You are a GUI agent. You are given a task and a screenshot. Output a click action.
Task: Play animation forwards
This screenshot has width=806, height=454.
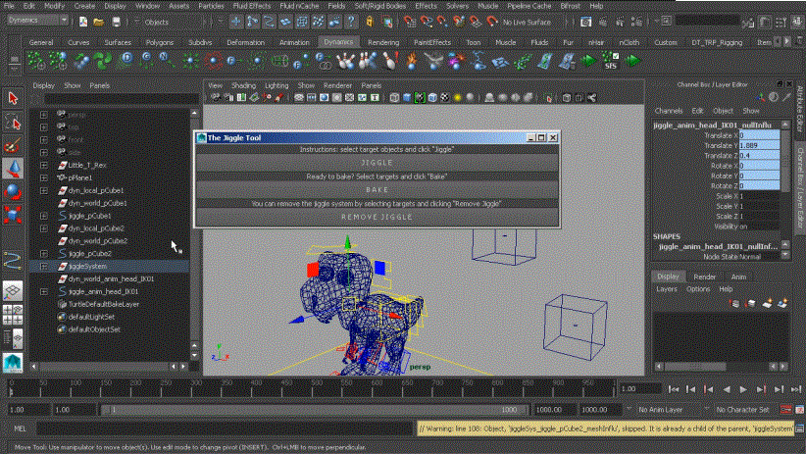point(743,389)
